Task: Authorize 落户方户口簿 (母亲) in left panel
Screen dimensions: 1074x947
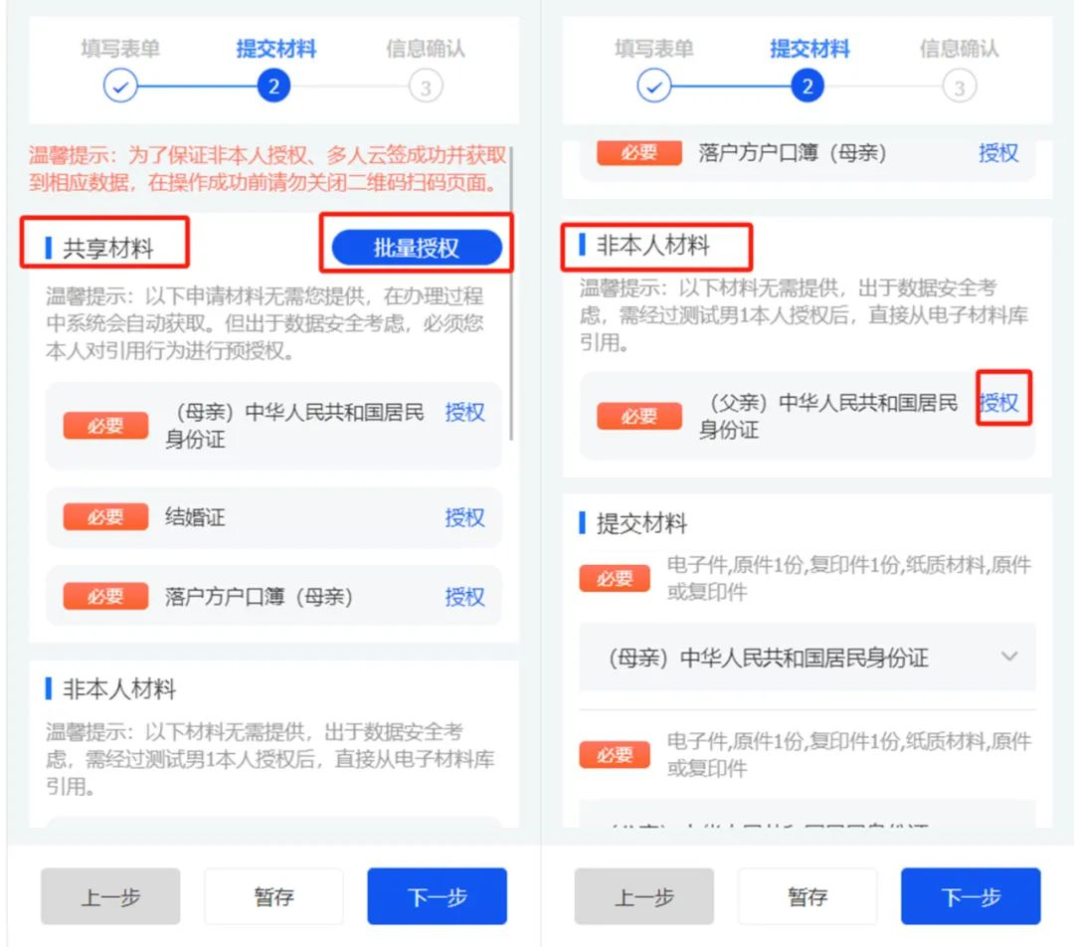Action: 464,597
